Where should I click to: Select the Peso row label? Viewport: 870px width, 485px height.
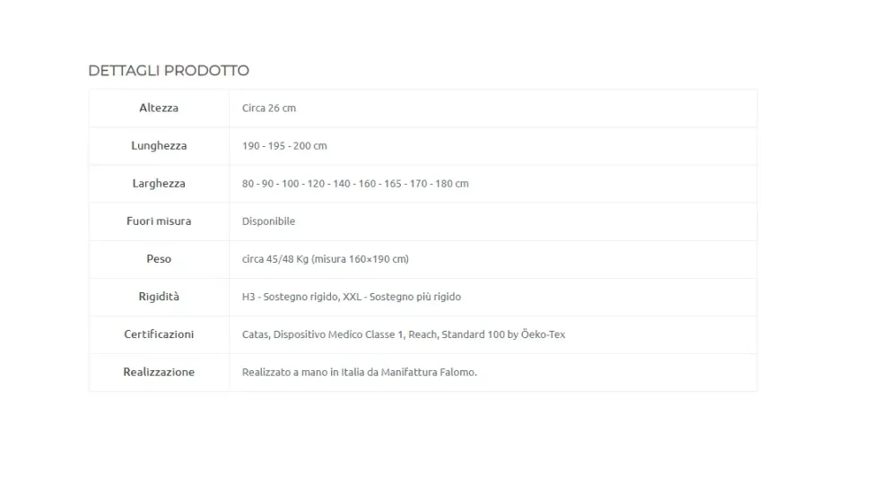click(x=159, y=258)
